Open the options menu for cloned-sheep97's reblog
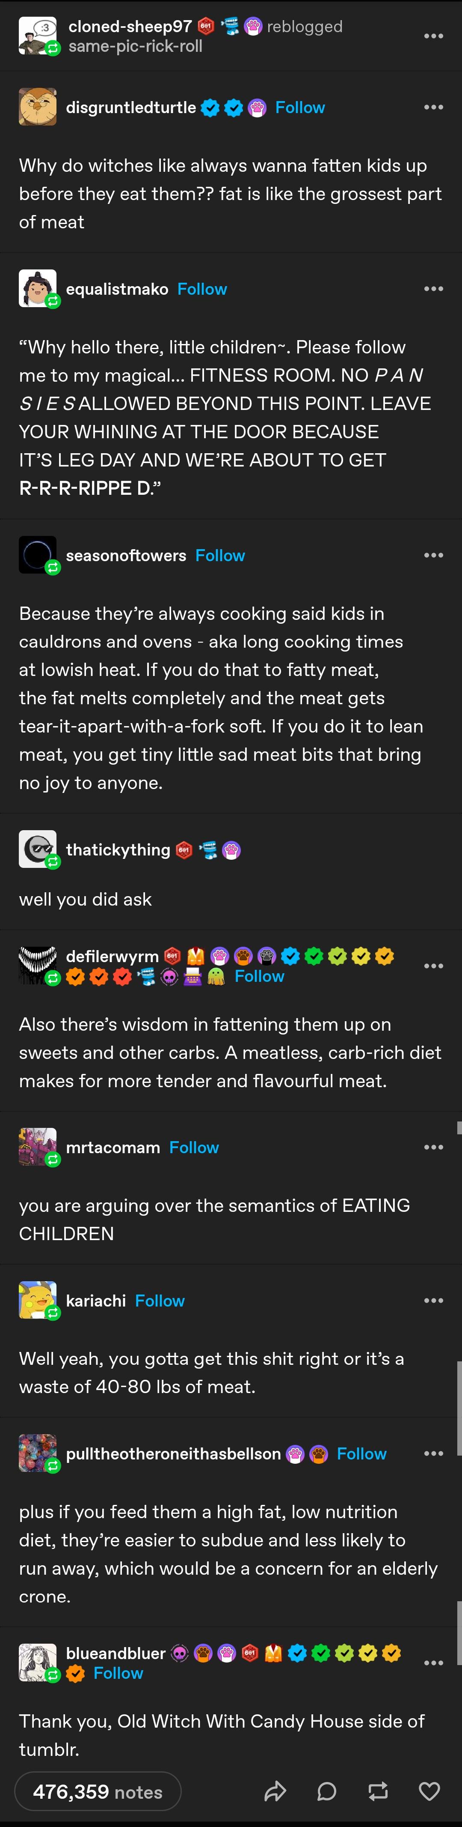 tap(434, 36)
